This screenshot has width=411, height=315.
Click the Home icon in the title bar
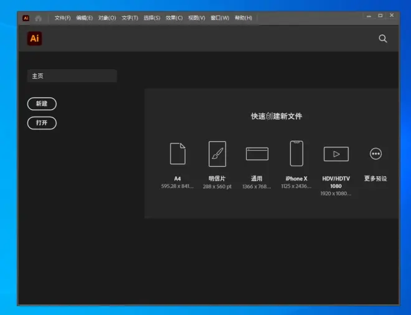[38, 18]
